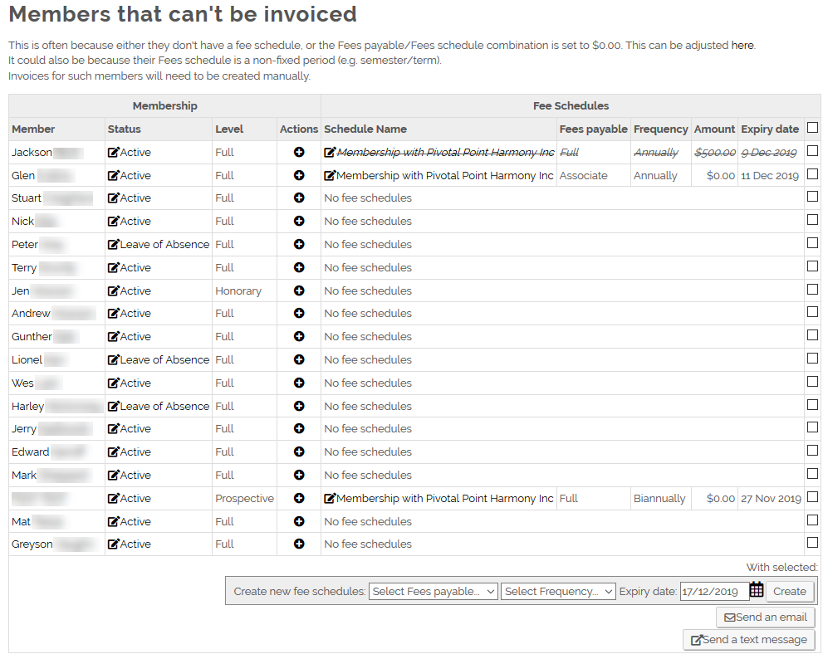The image size is (823, 654).
Task: Check the box for Stuart's row
Action: (812, 197)
